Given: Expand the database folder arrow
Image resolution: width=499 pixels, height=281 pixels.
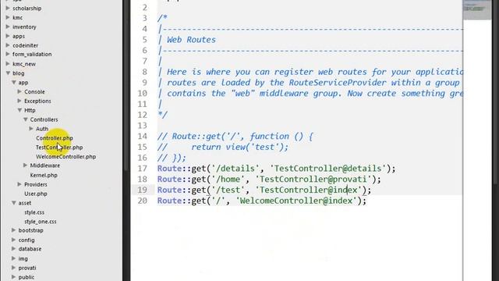Looking at the screenshot, I should point(14,249).
